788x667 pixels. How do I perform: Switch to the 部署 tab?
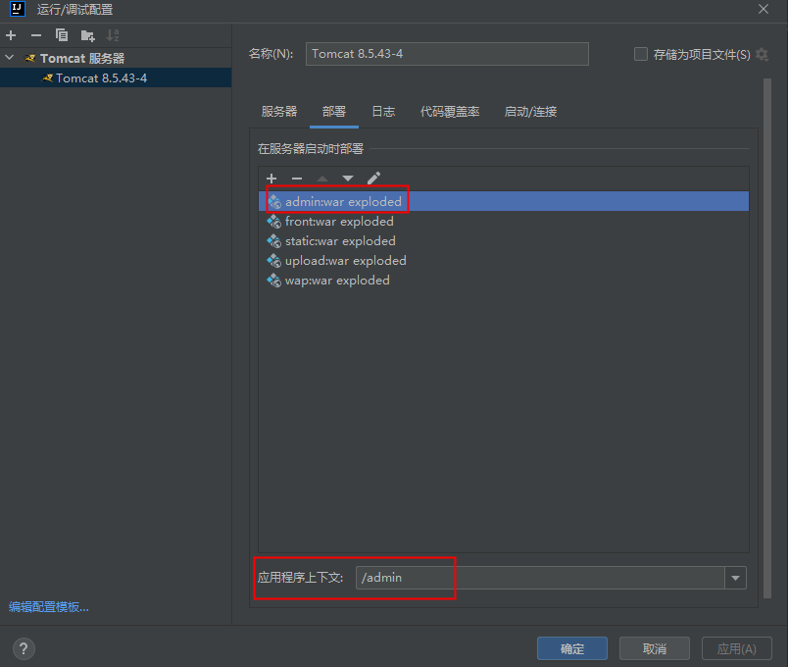[334, 112]
